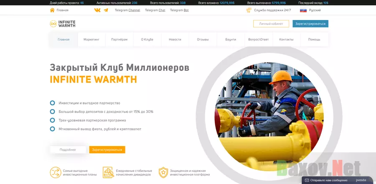376x184 pixels.
Task: Select the Главная navigation tab
Action: [64, 40]
